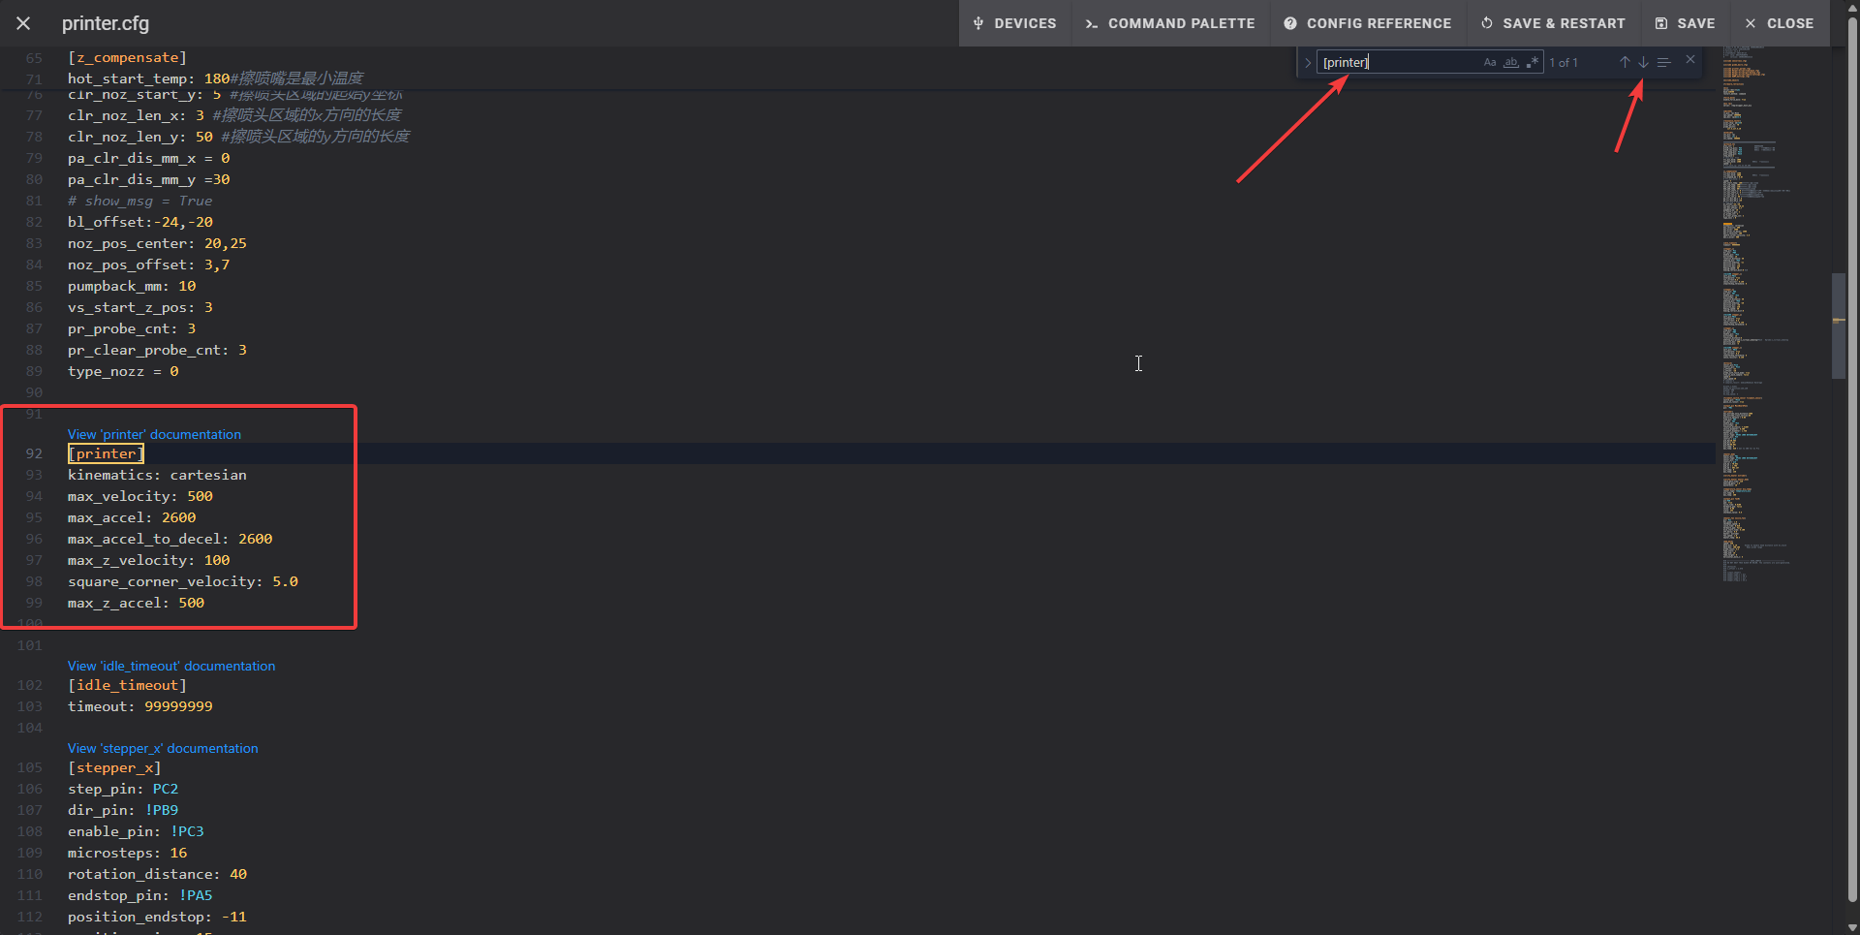Click the pa_clr_dis_mm_y =30 line
This screenshot has width=1860, height=935.
click(148, 179)
